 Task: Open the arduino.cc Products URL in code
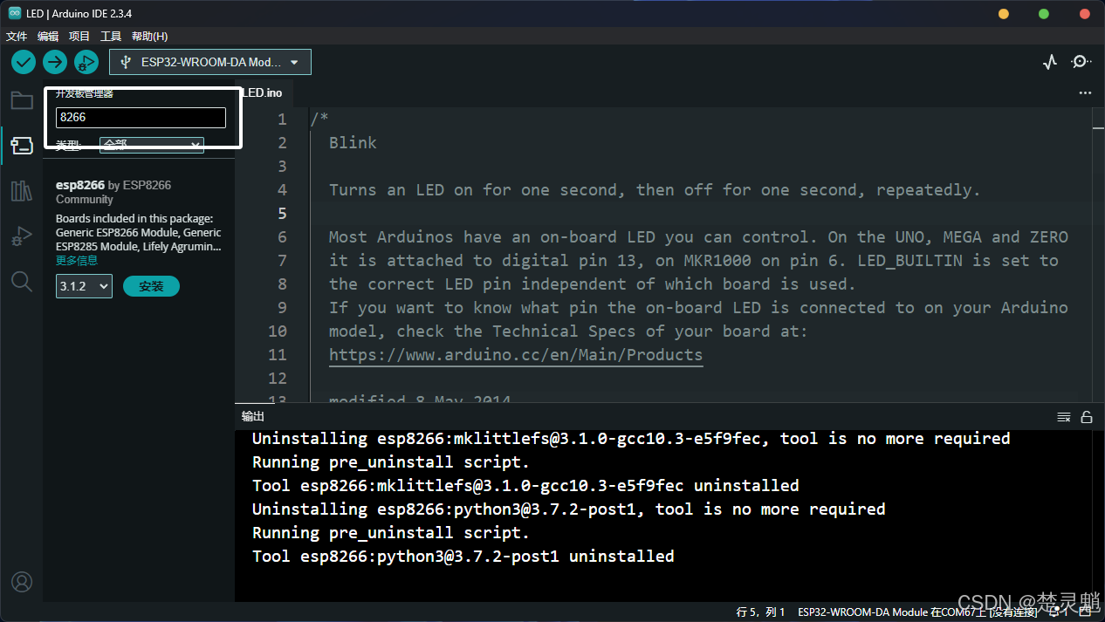pos(516,355)
